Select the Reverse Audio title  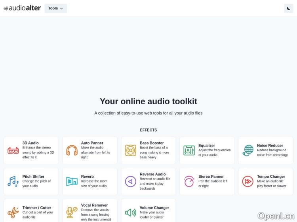[x=153, y=174]
